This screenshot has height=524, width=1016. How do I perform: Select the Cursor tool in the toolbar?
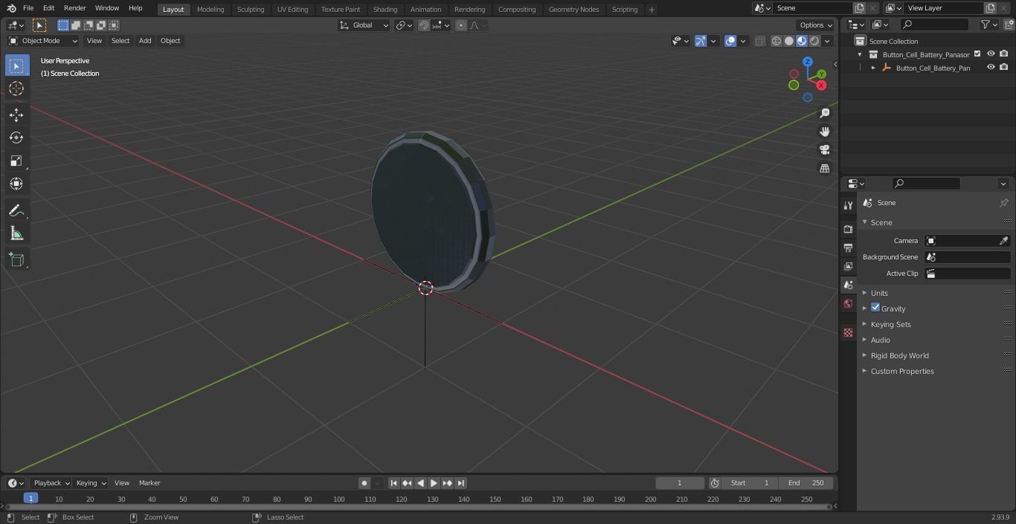[16, 88]
